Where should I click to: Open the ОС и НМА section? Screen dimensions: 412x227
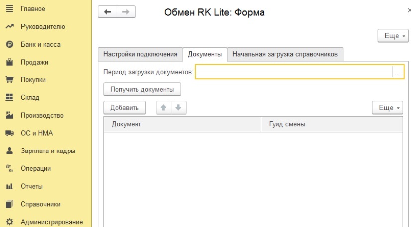pos(37,133)
